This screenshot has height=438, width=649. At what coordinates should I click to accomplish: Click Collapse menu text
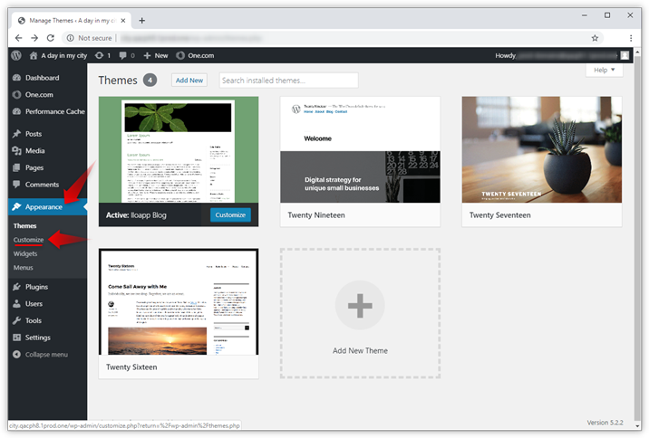(x=46, y=355)
